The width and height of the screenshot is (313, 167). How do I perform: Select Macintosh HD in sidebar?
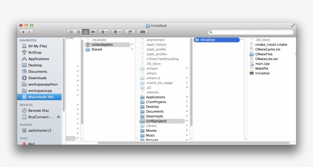[40, 97]
